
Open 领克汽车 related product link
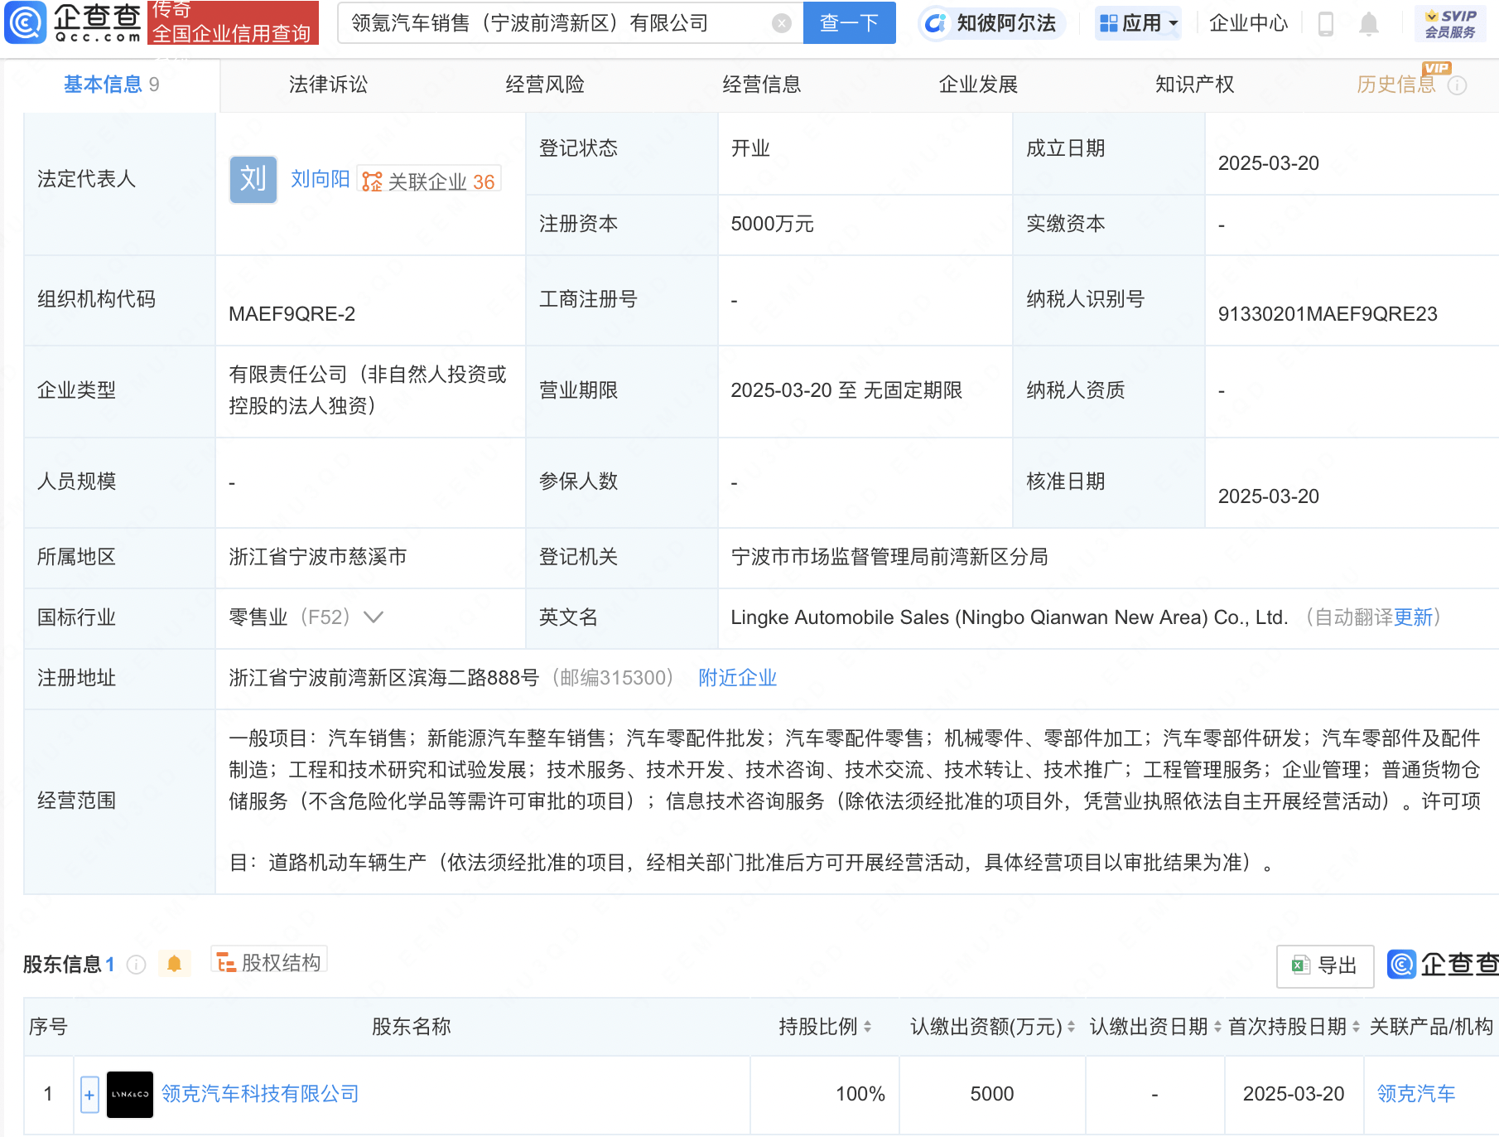point(1416,1094)
